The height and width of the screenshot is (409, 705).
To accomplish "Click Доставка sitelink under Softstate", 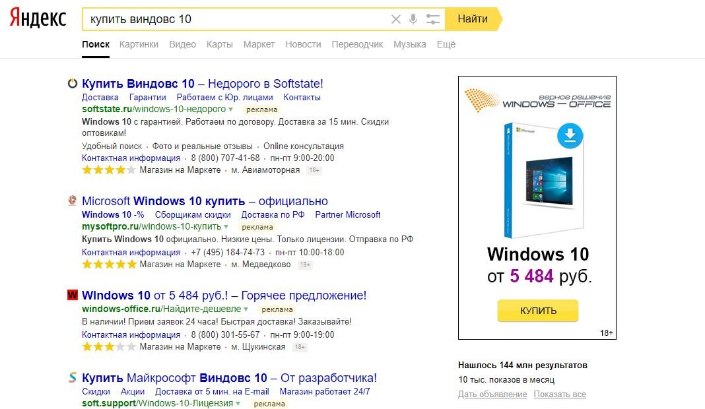I will (100, 97).
